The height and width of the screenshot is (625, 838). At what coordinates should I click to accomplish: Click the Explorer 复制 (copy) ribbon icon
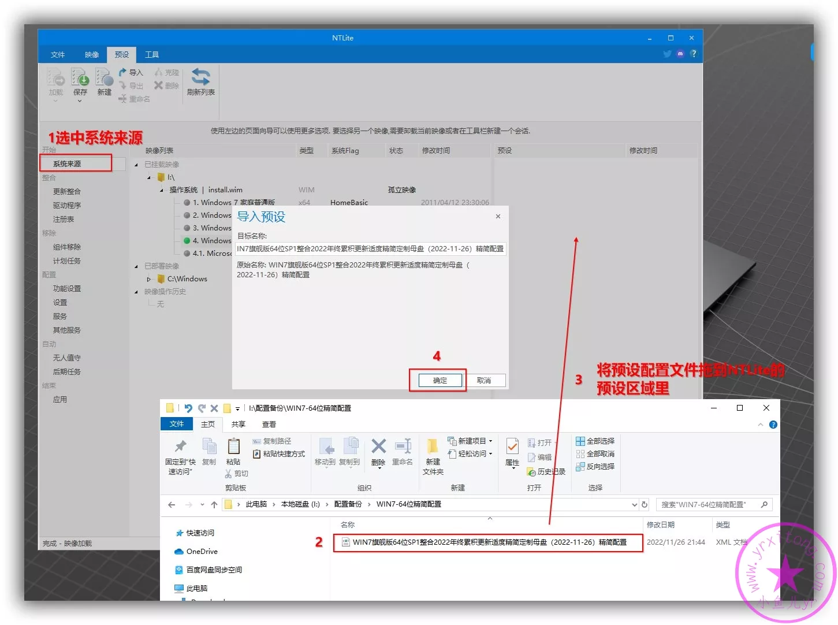point(209,446)
